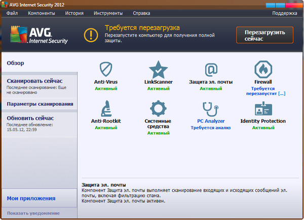The image size is (304, 220).
Task: Open the Anti-Rootkit microscope icon
Action: click(x=105, y=108)
